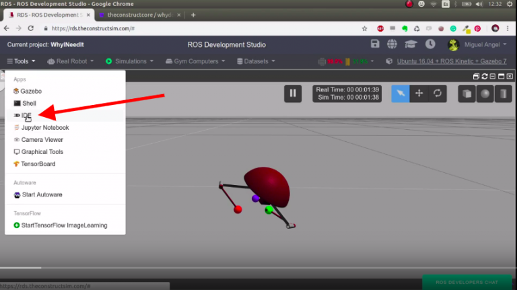The height and width of the screenshot is (290, 517).
Task: Expand the Real Robot dropdown
Action: coord(71,61)
